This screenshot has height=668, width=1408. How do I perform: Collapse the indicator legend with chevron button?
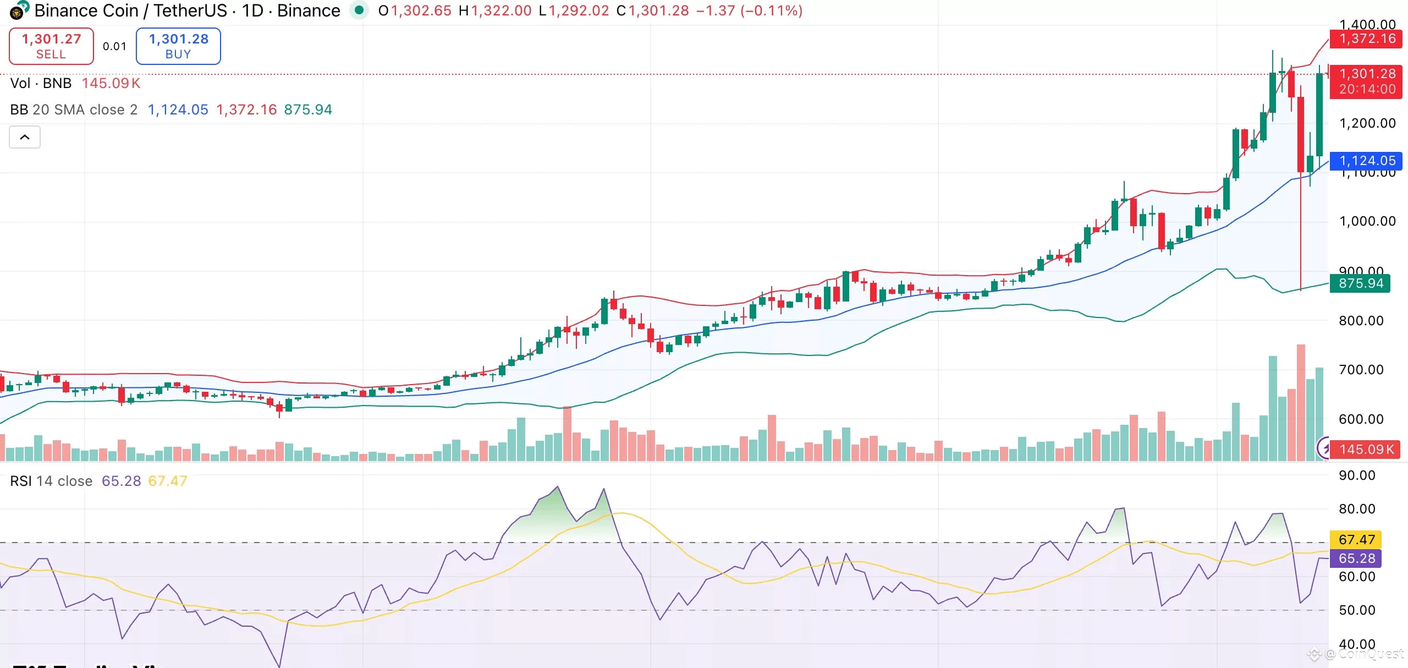25,137
